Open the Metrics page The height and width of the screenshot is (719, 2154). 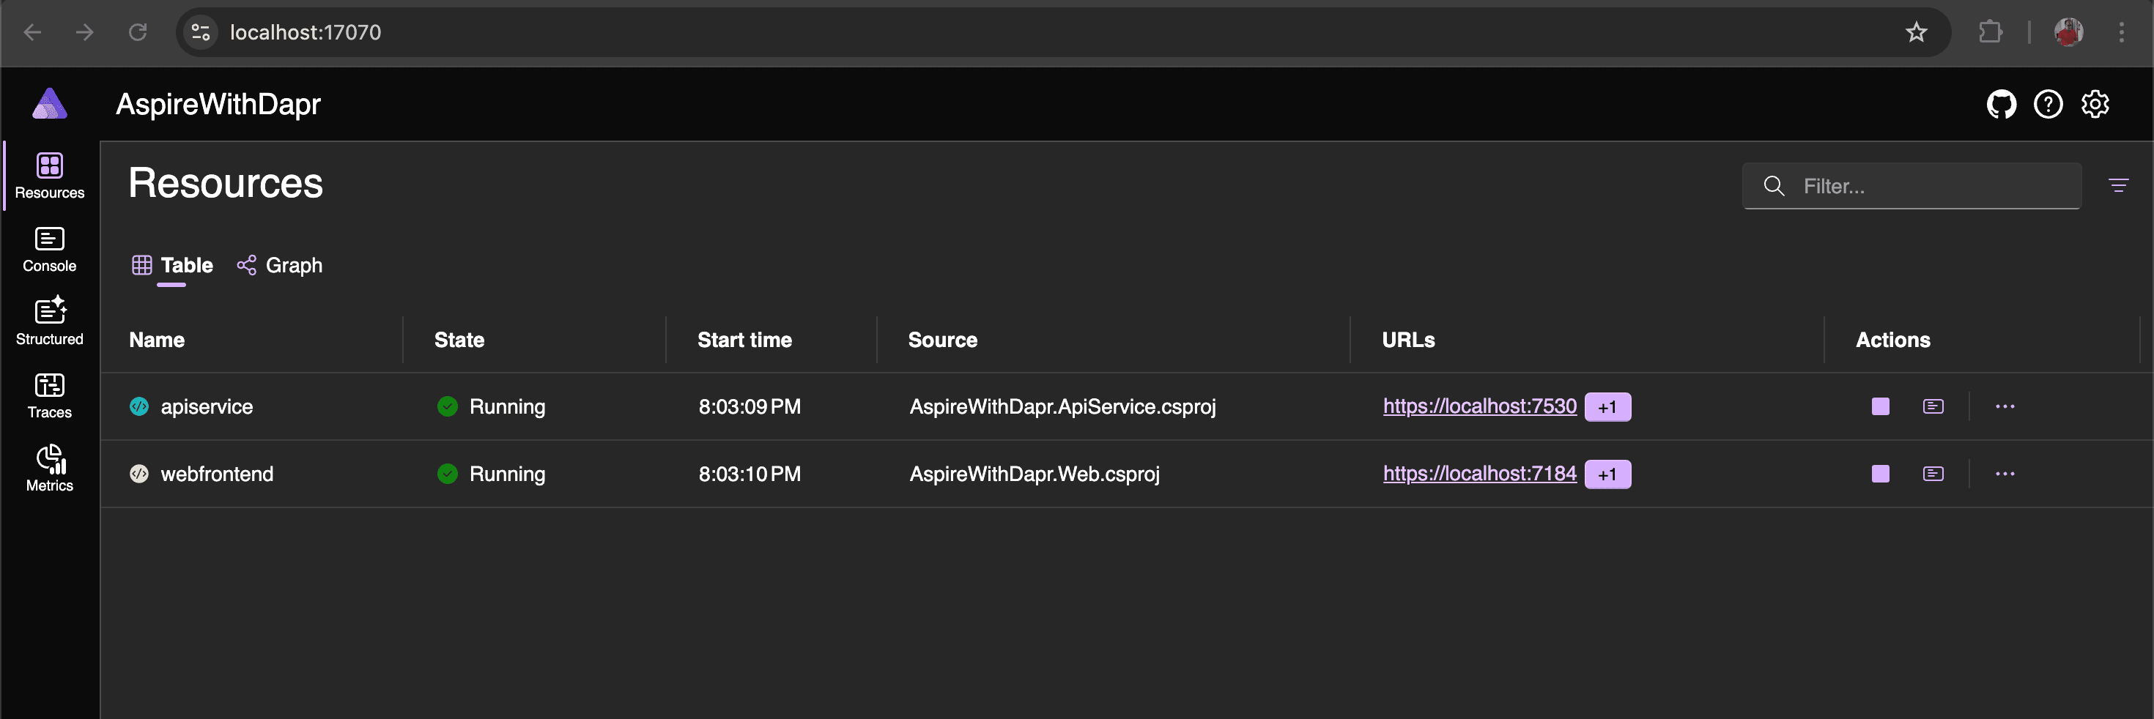point(49,468)
